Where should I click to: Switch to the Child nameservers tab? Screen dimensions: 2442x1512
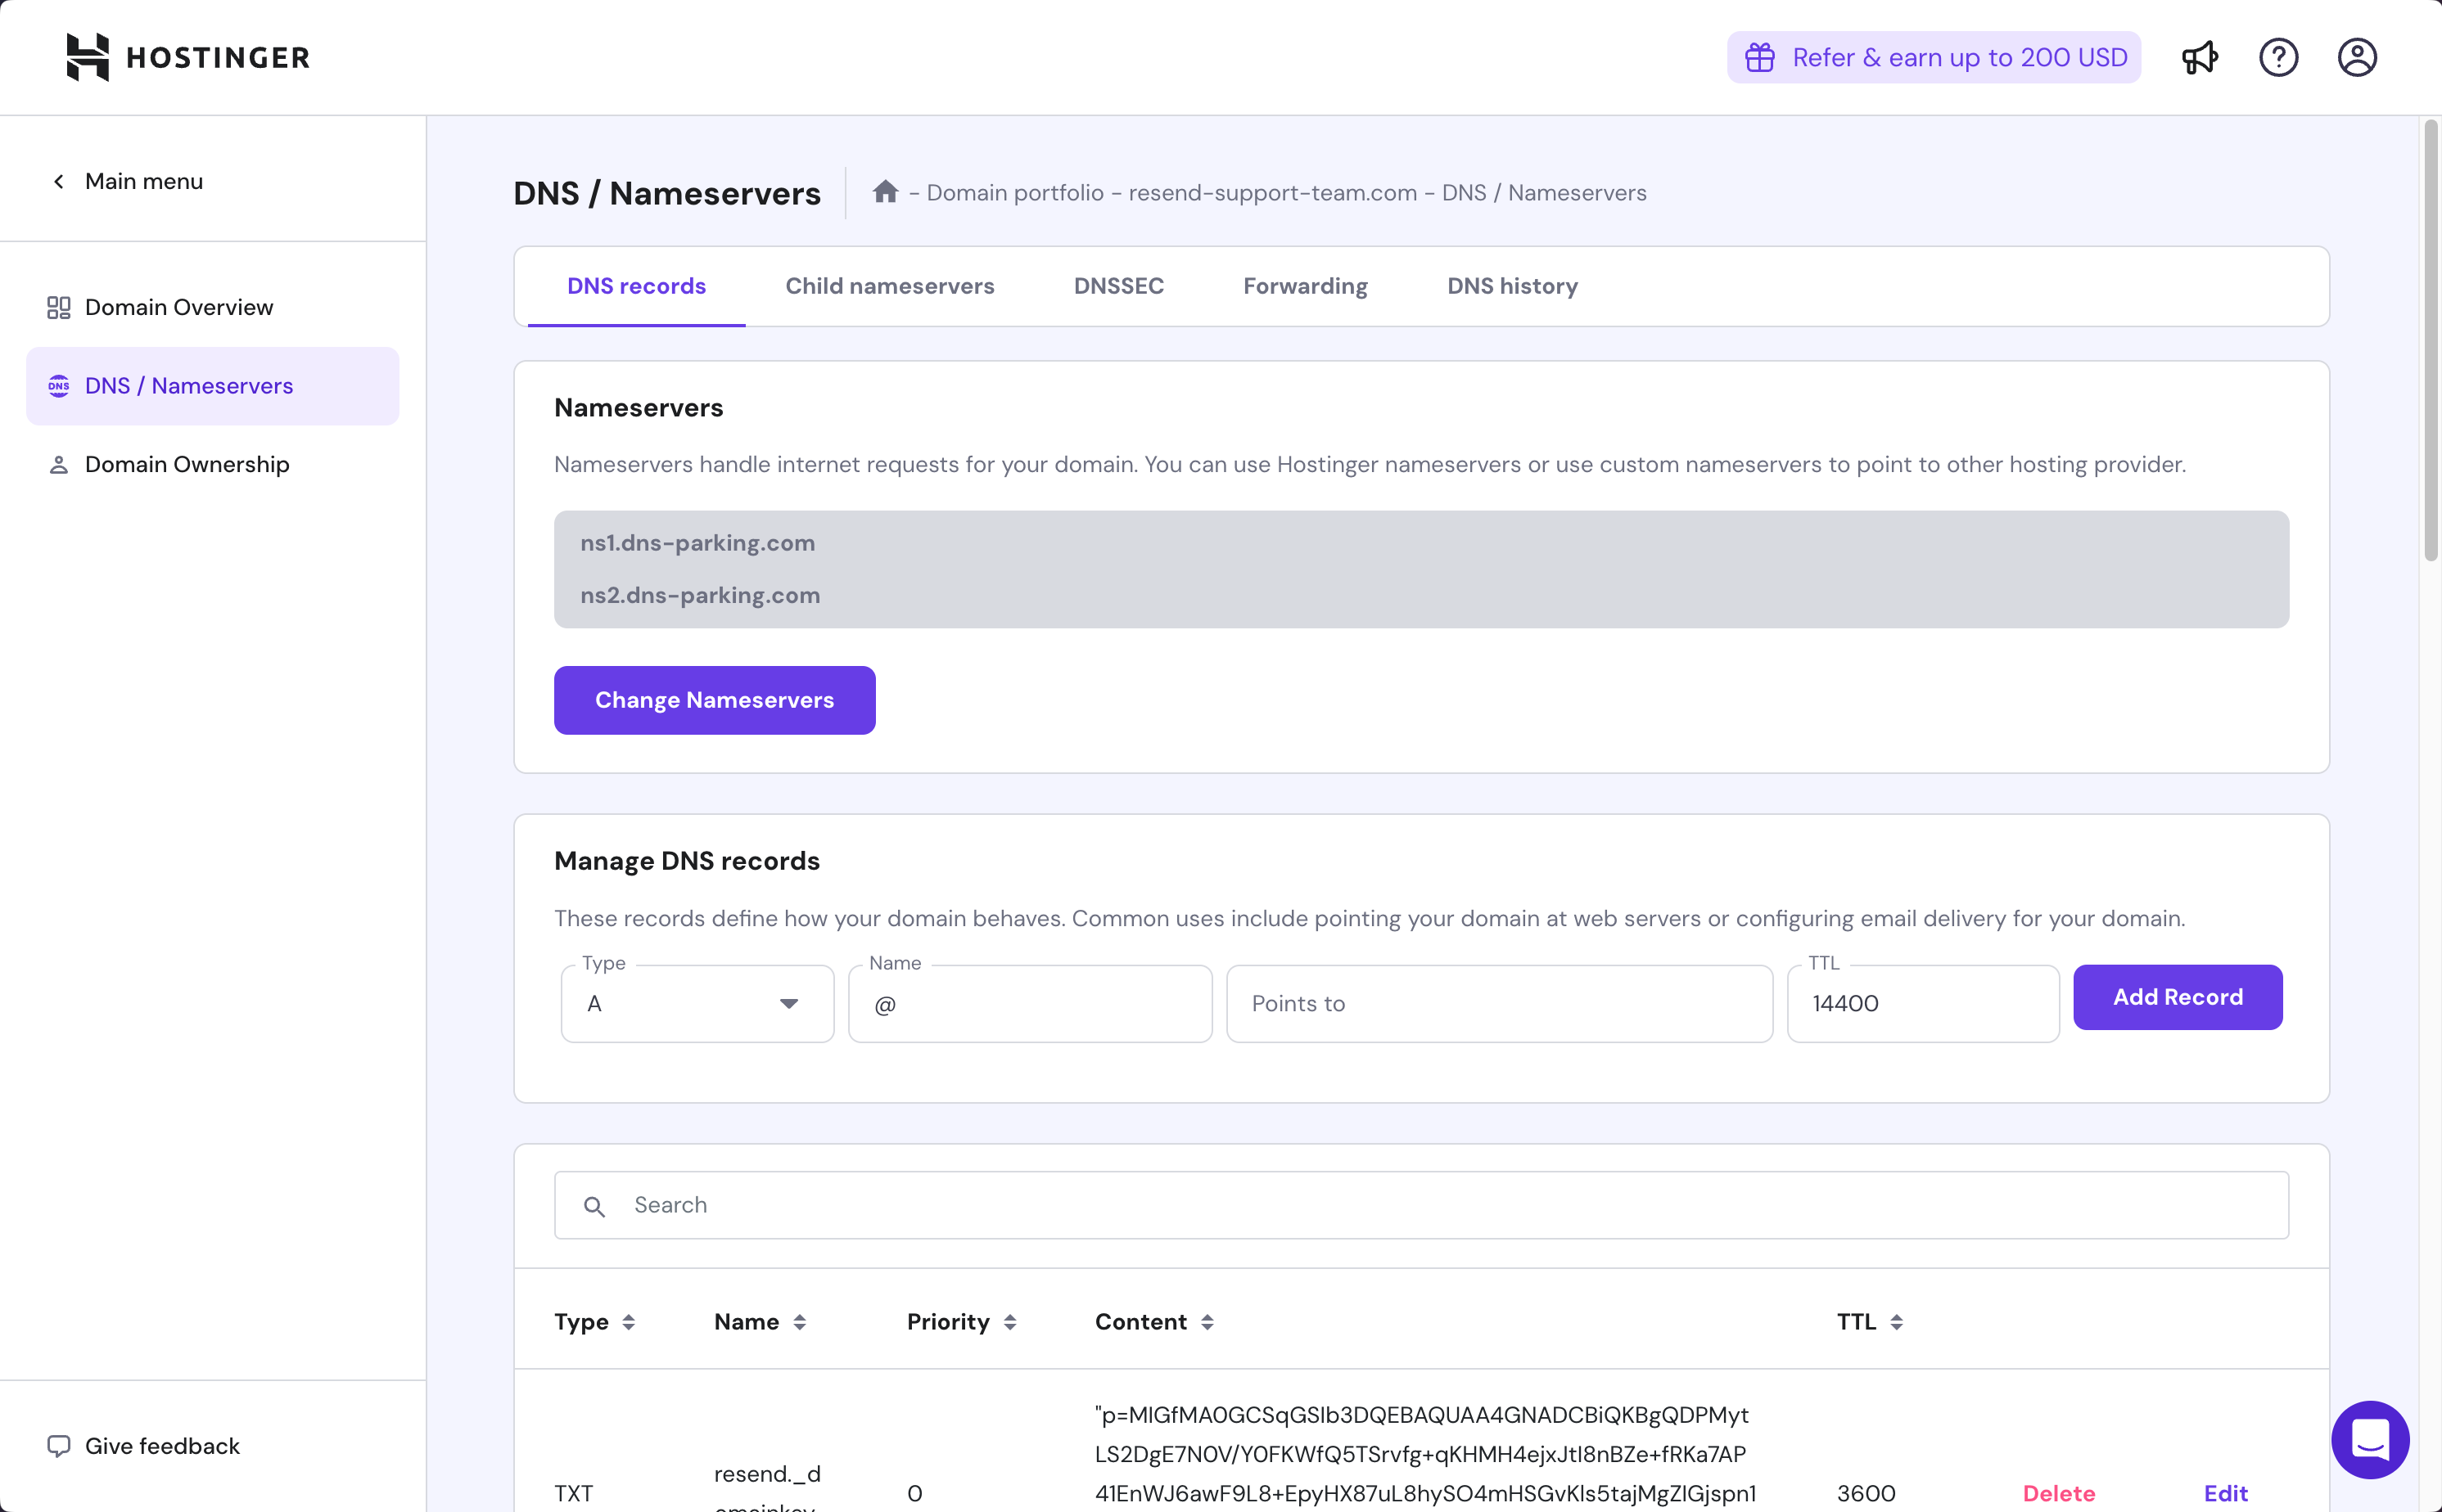(889, 286)
